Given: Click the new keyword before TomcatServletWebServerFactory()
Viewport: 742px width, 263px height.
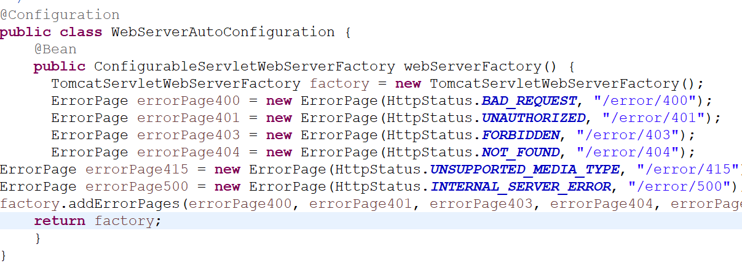Looking at the screenshot, I should point(408,83).
